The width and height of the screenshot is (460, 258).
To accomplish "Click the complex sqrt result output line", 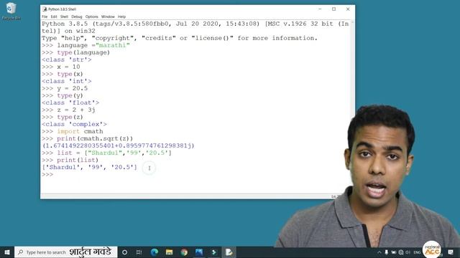I will pos(118,145).
